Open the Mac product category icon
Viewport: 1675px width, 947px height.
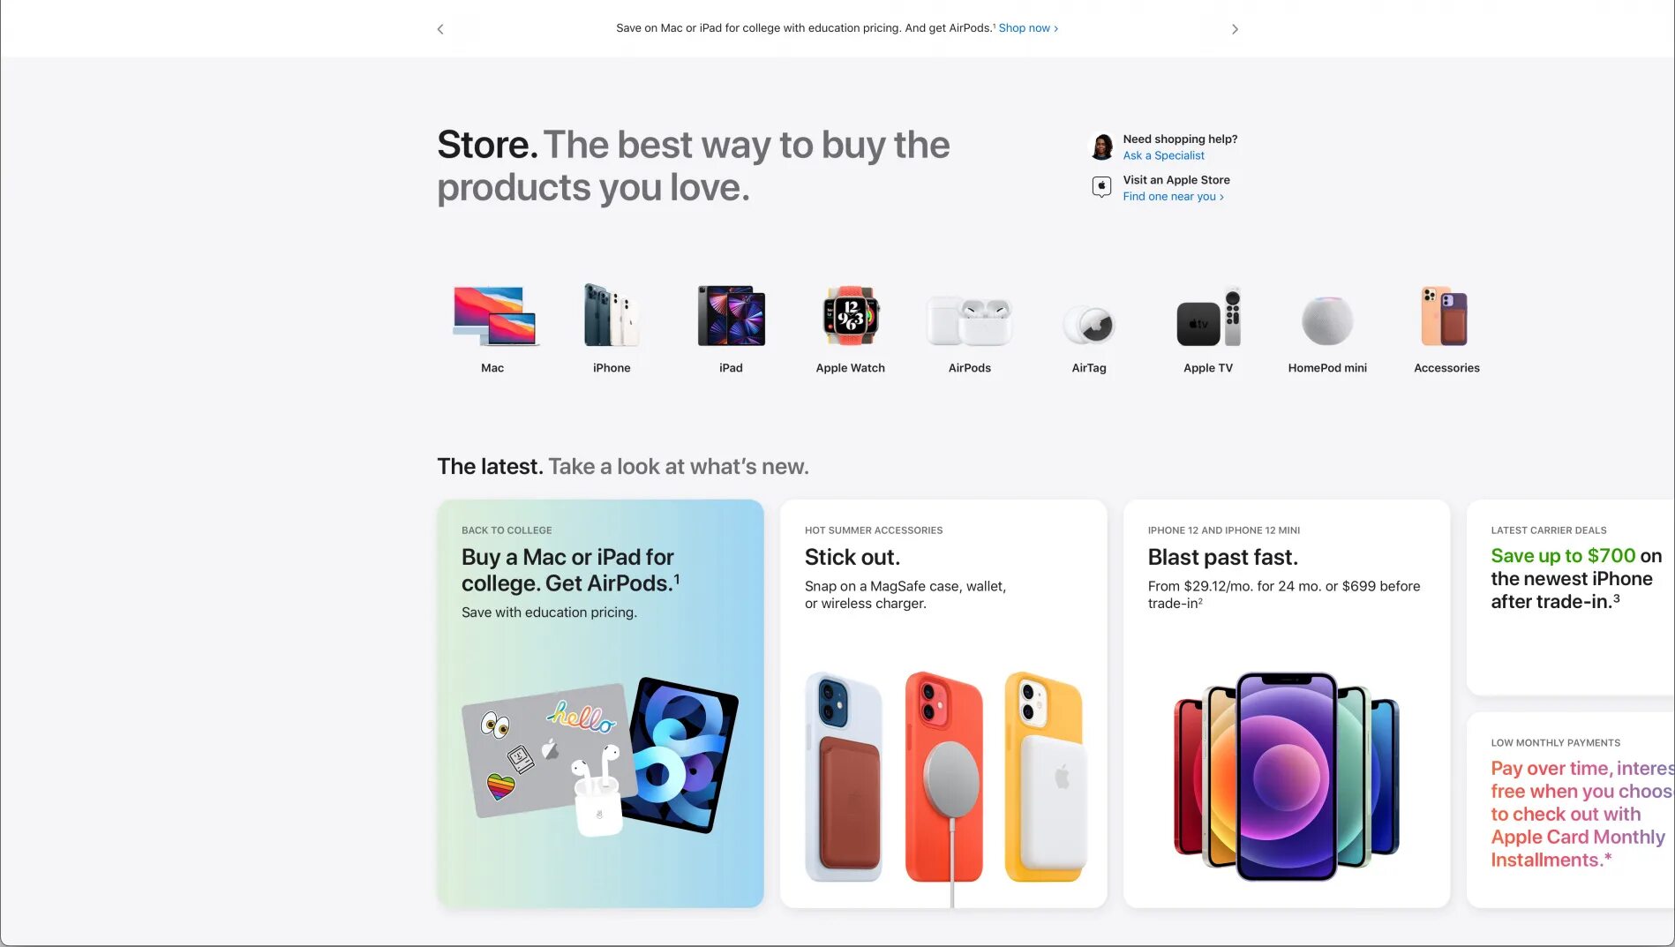pos(493,316)
